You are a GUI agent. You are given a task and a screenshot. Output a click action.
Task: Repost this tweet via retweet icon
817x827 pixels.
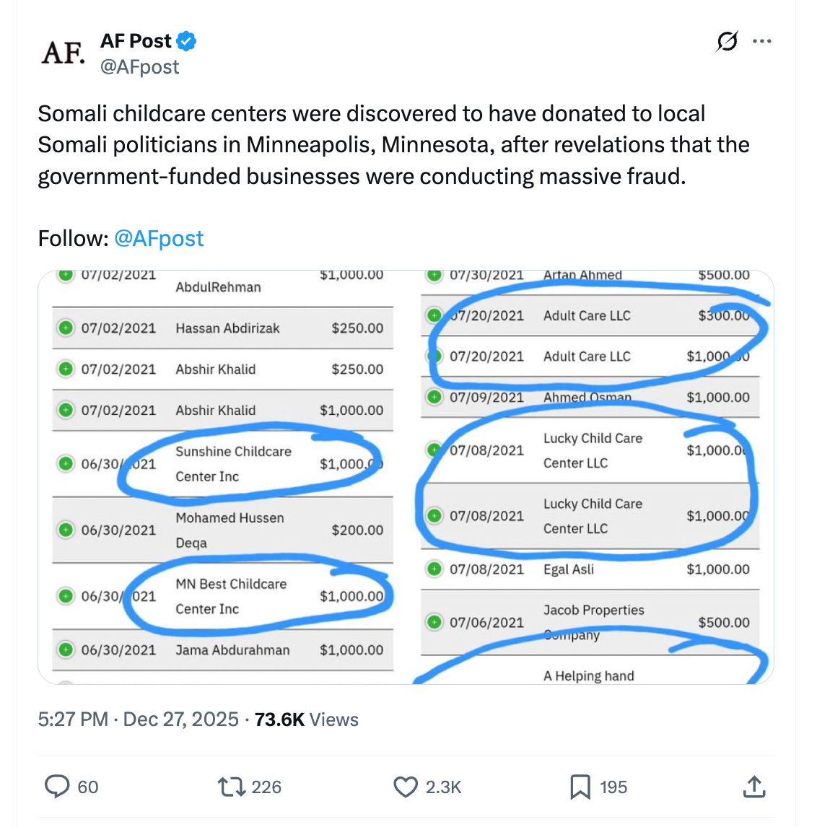(x=232, y=787)
